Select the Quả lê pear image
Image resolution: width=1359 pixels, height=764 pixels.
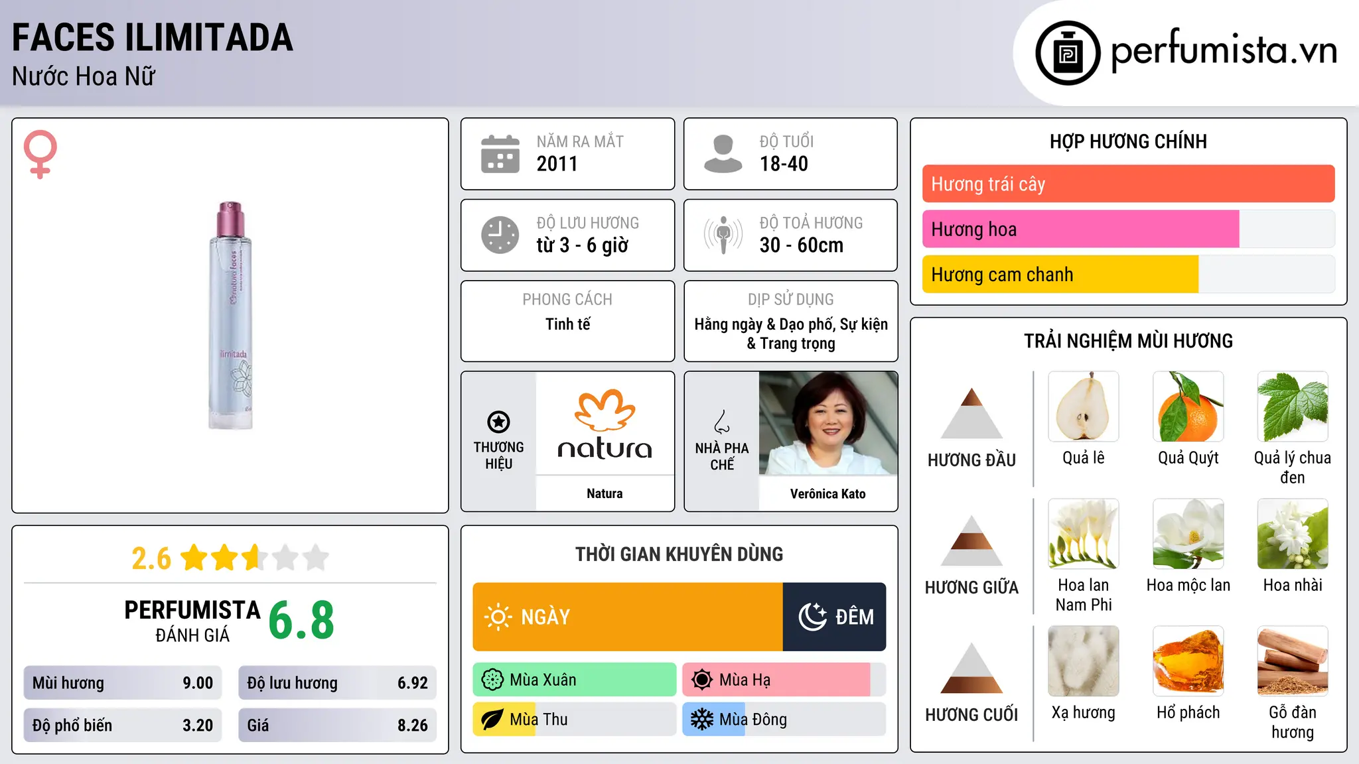click(1084, 407)
